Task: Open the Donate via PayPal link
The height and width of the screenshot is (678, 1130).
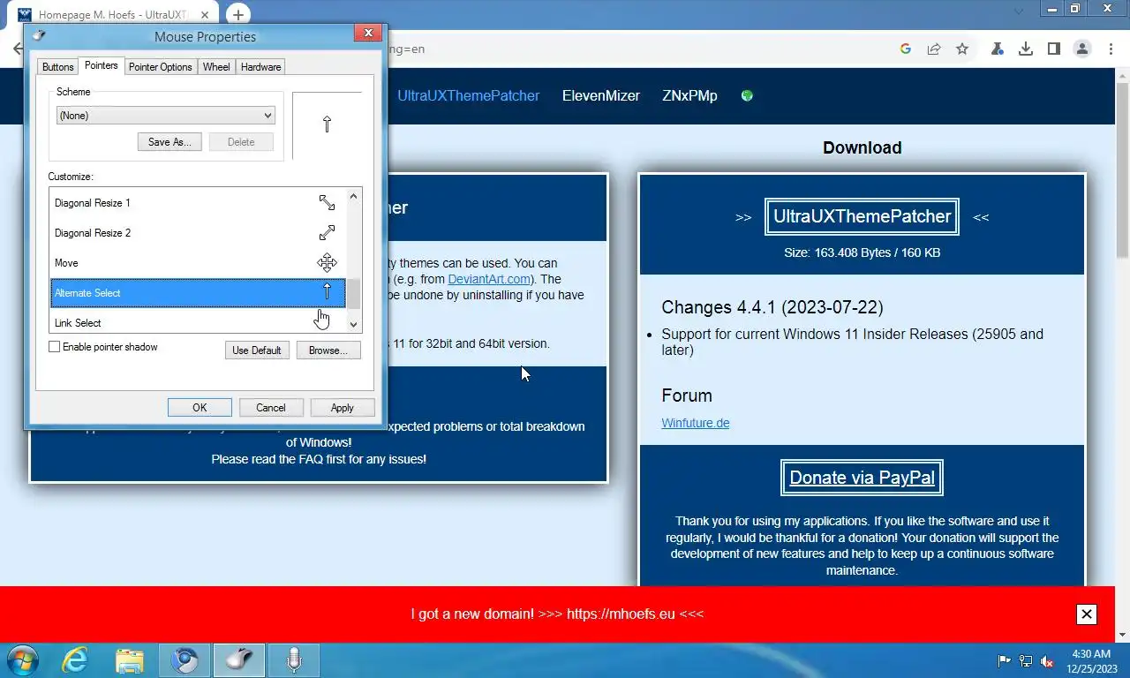Action: [x=862, y=478]
